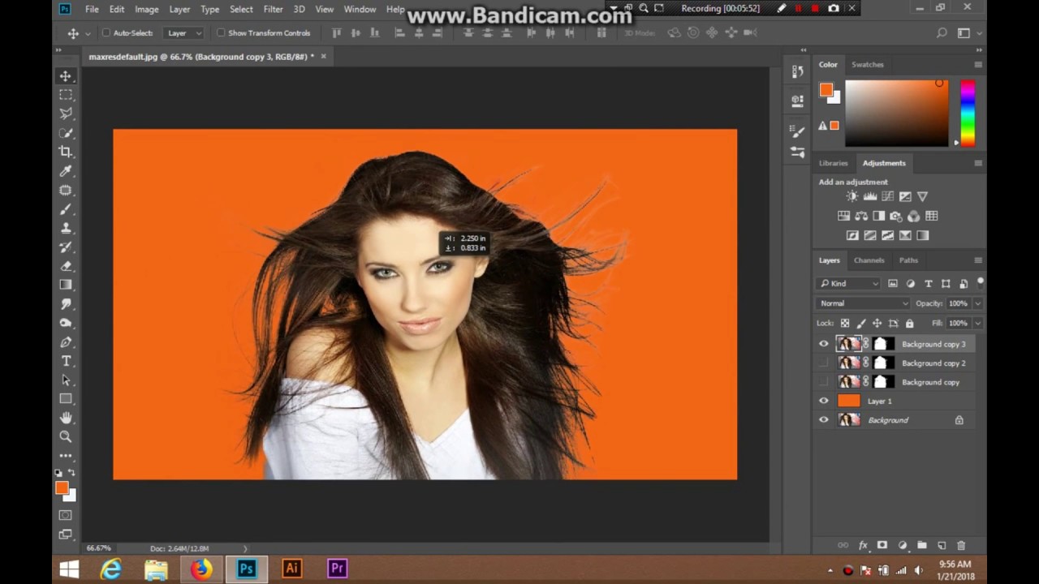Hide Background copy 3 layer

(824, 344)
